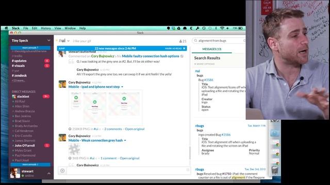Jump to the new messages
This screenshot has height=185, width=330.
pyautogui.click(x=62, y=48)
